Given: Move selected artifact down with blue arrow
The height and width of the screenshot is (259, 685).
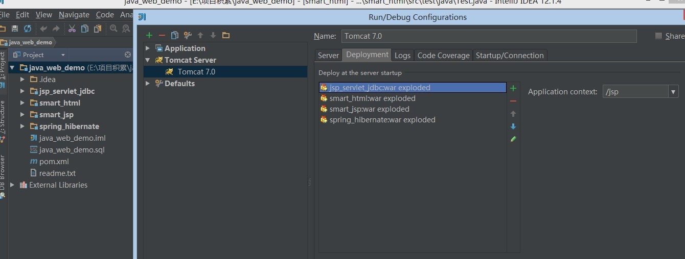Looking at the screenshot, I should pos(513,126).
